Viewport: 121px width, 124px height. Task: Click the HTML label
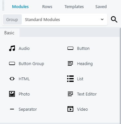coord(24,79)
